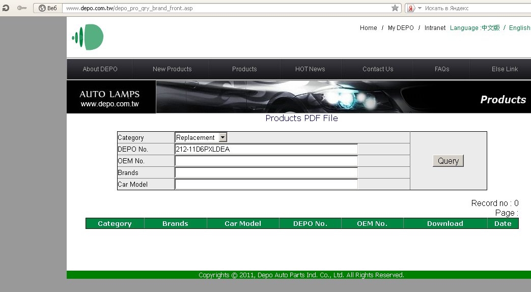Open the Intranet link
Image resolution: width=531 pixels, height=292 pixels.
pyautogui.click(x=435, y=28)
